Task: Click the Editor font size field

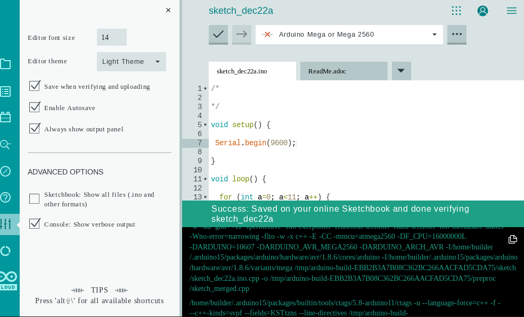Action: (112, 37)
